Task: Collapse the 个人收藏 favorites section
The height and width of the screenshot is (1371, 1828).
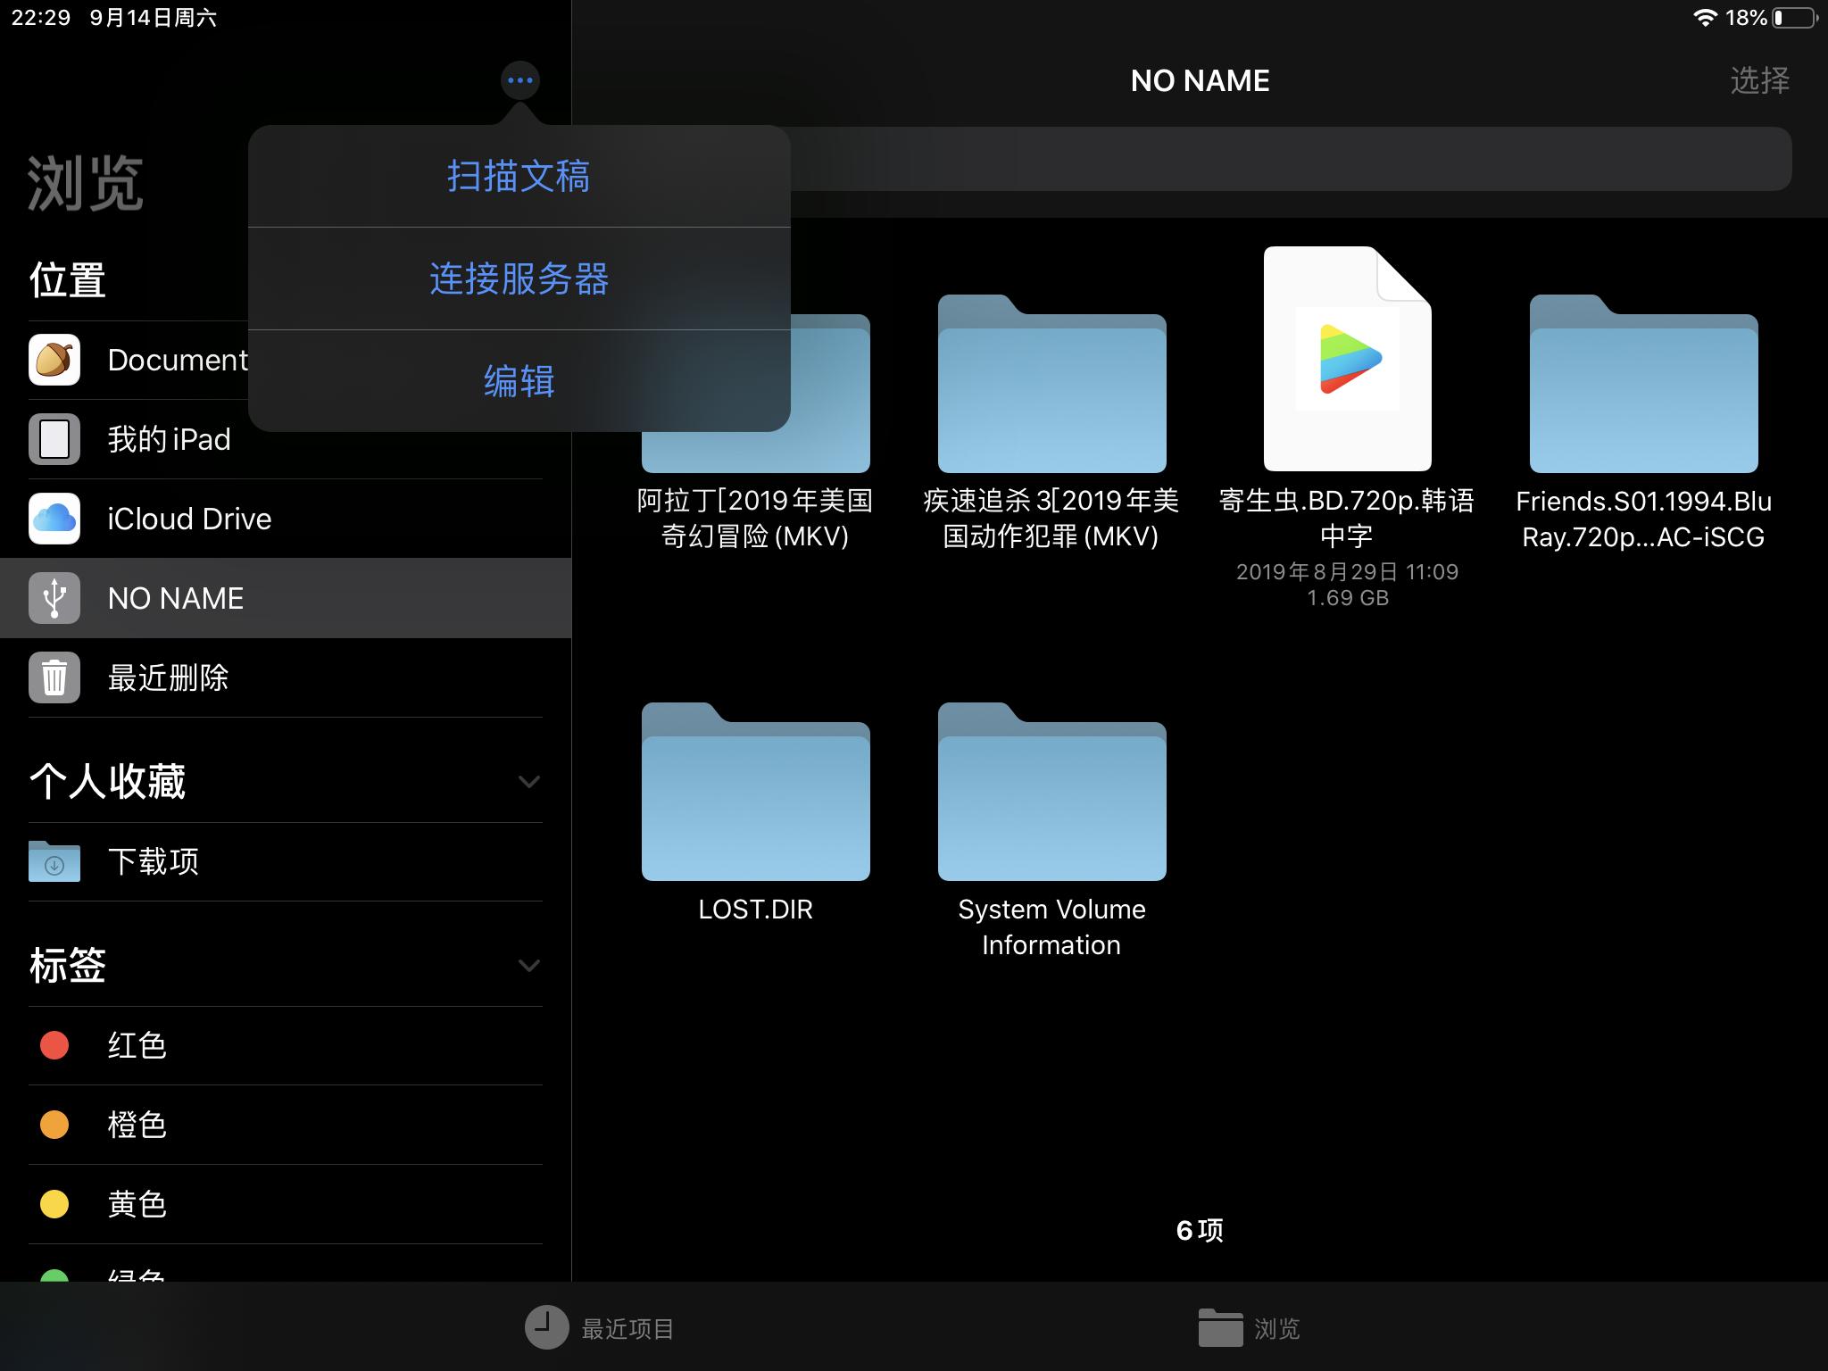Action: 530,781
